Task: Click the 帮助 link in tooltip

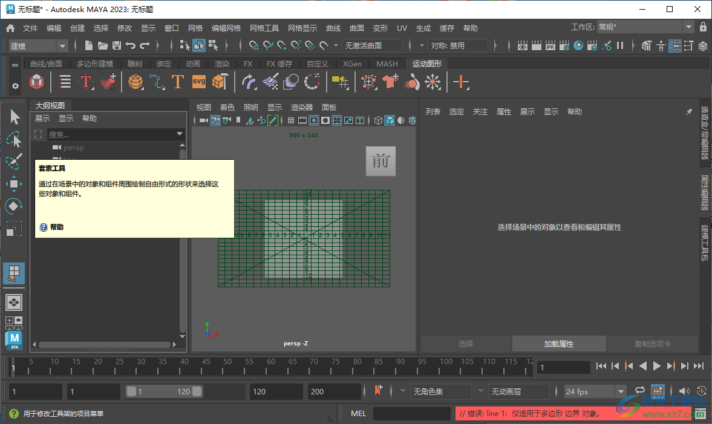Action: [x=57, y=227]
